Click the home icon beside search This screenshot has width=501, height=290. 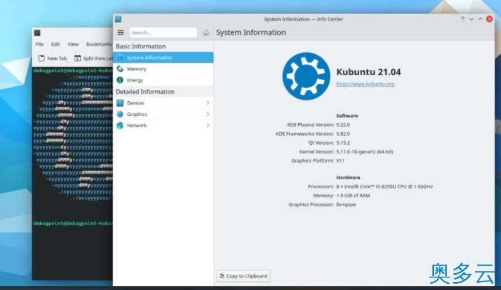coord(206,33)
